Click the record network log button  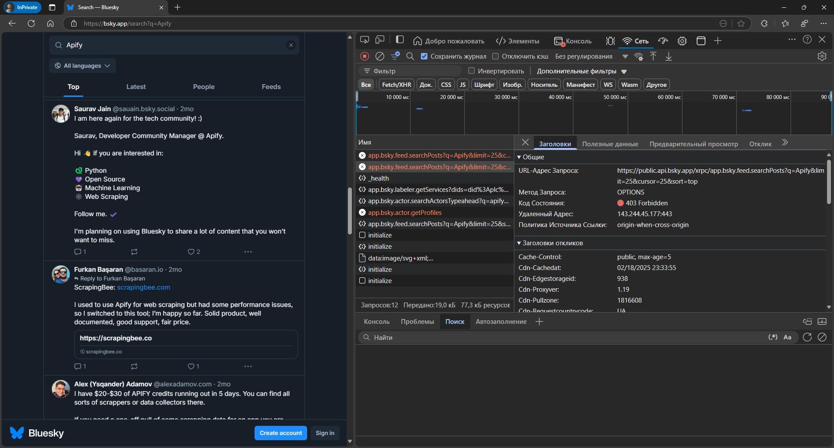click(365, 56)
